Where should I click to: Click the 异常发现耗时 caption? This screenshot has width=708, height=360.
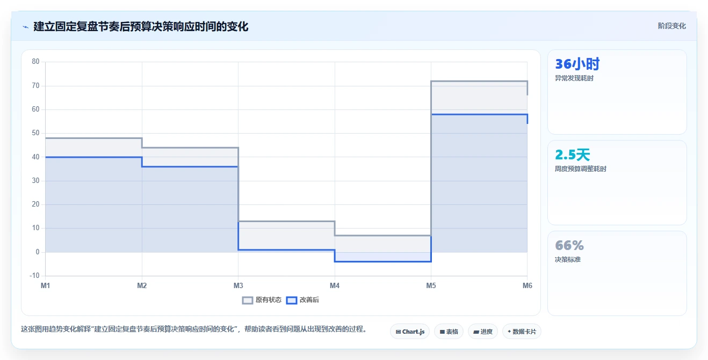[574, 78]
